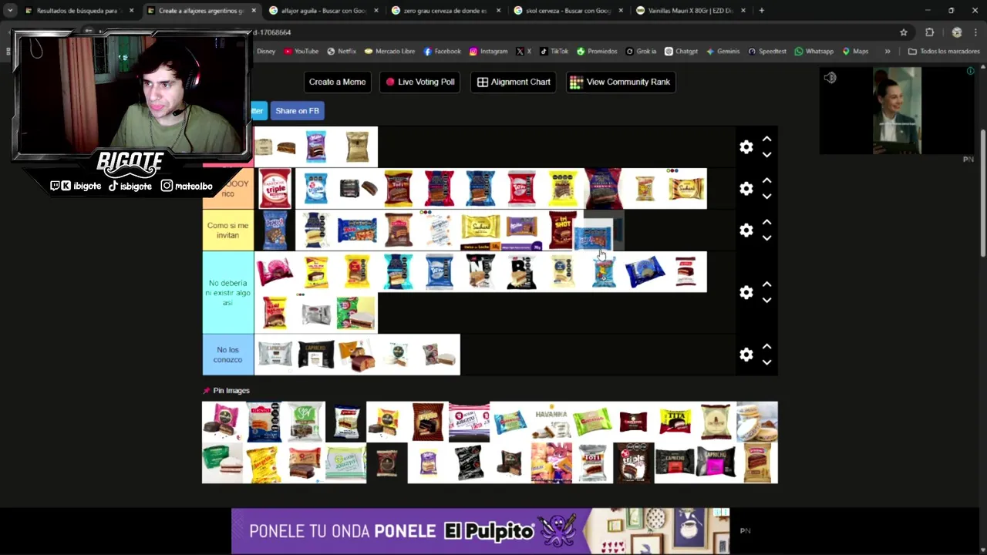Screen dimensions: 987x555
Task: Click the ad info icon on video ad
Action: click(x=970, y=71)
